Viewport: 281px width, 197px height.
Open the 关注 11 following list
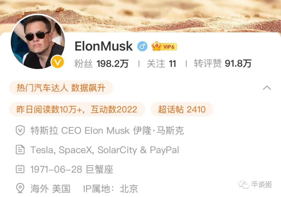(x=162, y=64)
